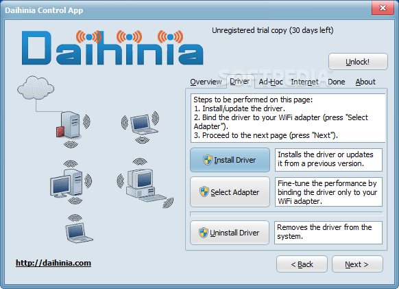
Task: Select the Driver tab
Action: click(240, 81)
